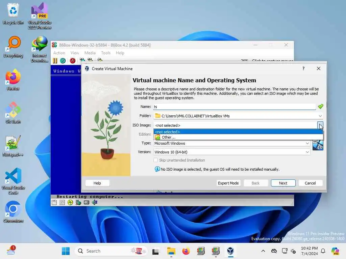This screenshot has width=346, height=259.
Task: Open the Help menu in 86Box
Action: [120, 53]
